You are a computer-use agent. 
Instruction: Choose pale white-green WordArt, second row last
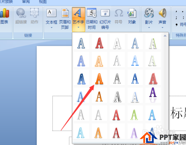[153, 61]
